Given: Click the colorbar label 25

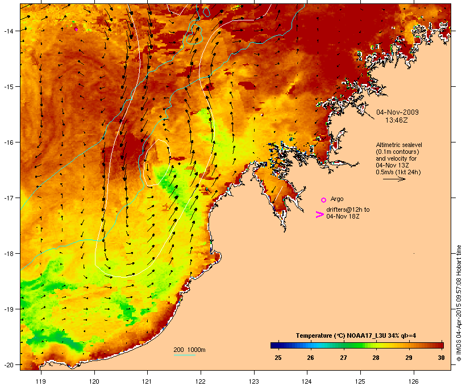Looking at the screenshot, I should (x=278, y=358).
